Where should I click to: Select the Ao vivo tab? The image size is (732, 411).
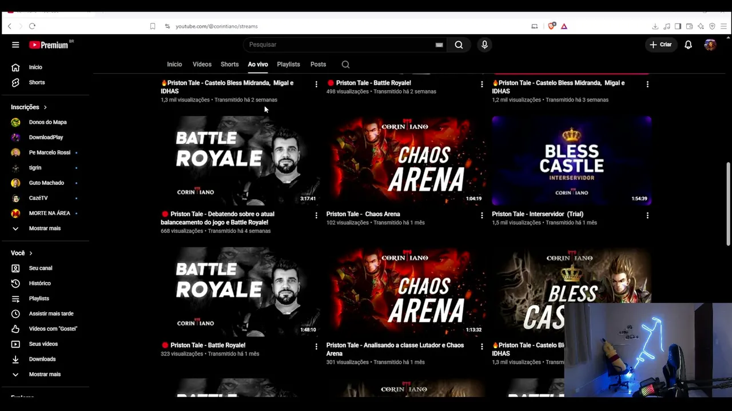pos(258,65)
